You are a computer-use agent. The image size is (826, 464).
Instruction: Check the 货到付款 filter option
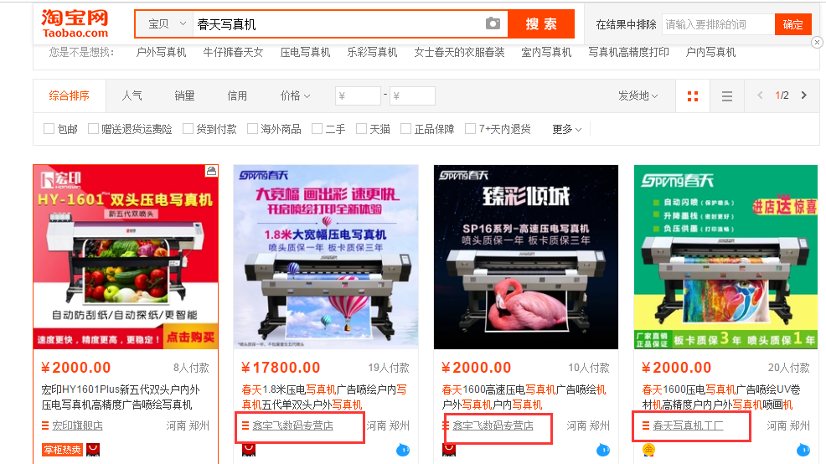click(x=188, y=129)
